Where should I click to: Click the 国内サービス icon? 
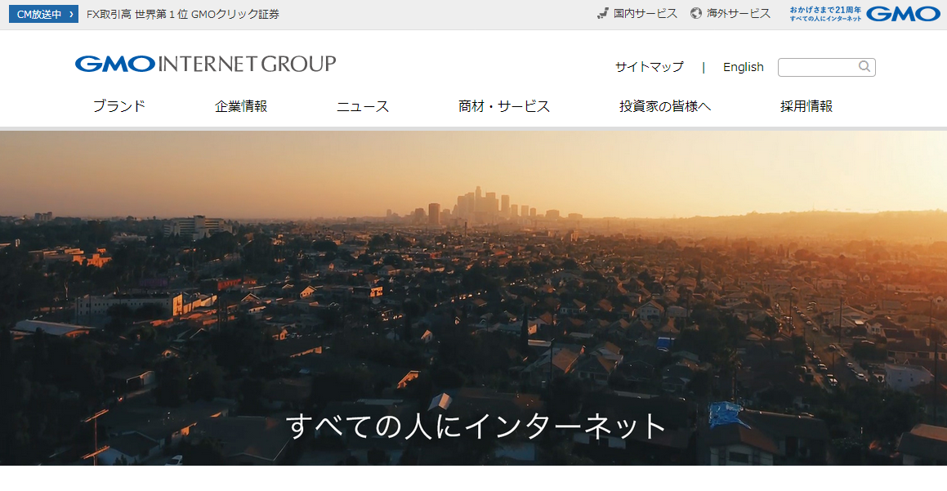(x=602, y=13)
